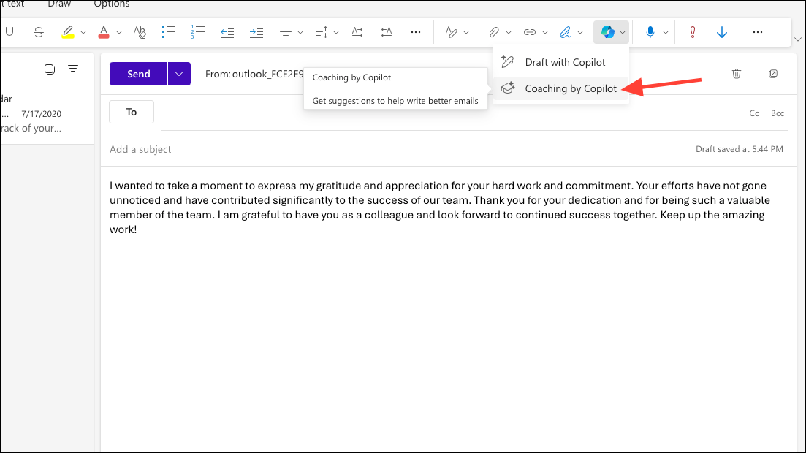
Task: Apply strikethrough formatting
Action: coord(39,32)
